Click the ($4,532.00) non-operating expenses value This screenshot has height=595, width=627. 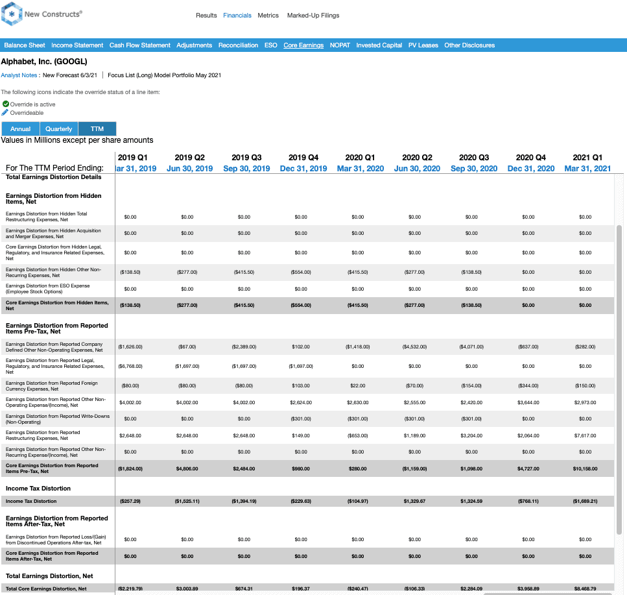(415, 347)
